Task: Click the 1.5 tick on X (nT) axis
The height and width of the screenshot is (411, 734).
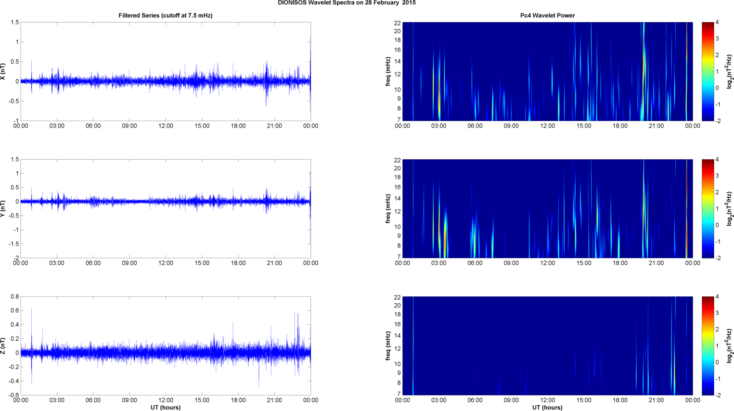Action: point(14,23)
